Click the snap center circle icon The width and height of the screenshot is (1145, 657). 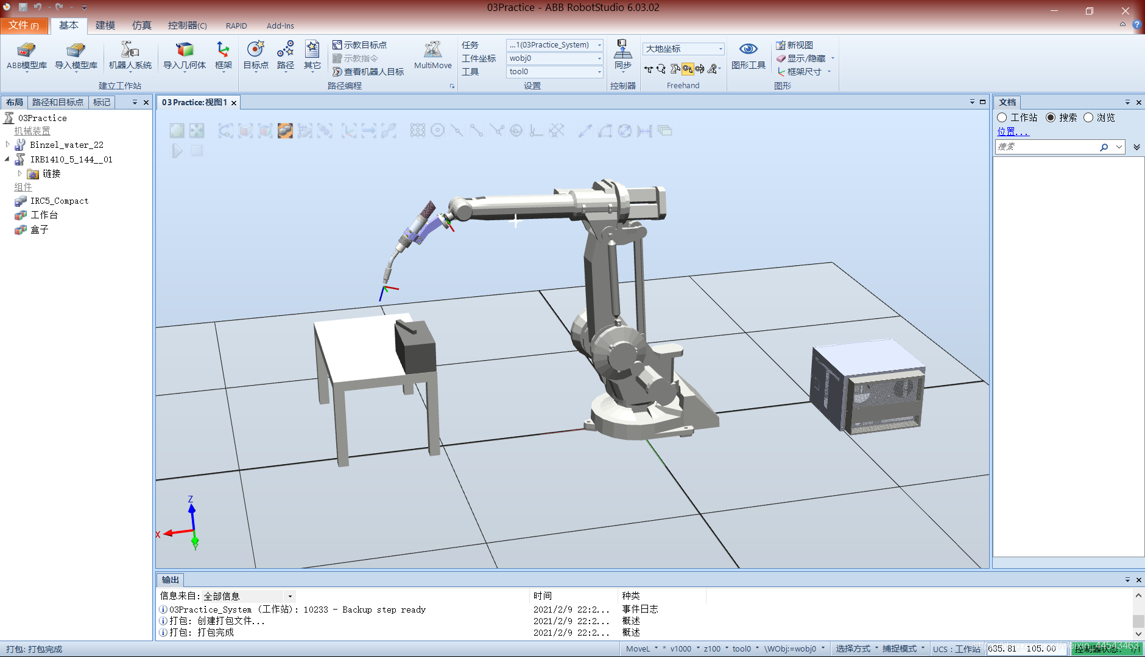pyautogui.click(x=437, y=130)
